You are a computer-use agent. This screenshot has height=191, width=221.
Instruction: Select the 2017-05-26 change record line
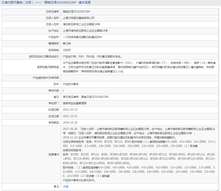[x=139, y=131]
